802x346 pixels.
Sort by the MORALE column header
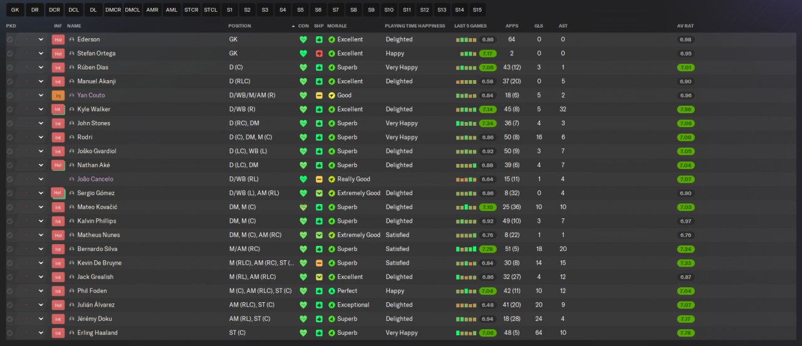(x=337, y=26)
